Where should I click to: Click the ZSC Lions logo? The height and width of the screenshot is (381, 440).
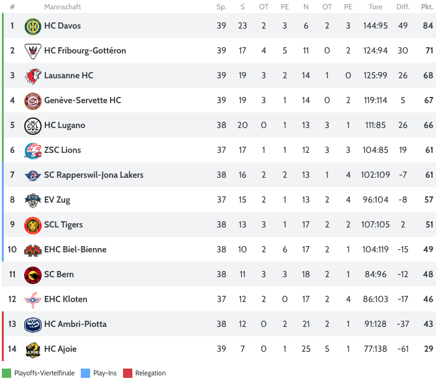[32, 150]
